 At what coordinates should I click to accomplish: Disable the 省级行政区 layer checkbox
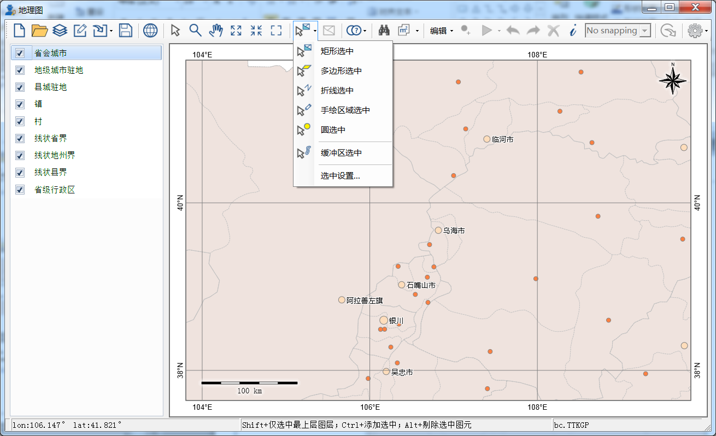point(20,190)
